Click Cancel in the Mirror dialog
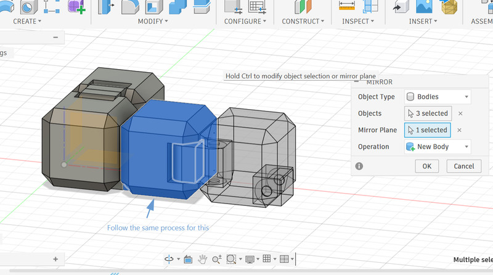This screenshot has width=493, height=275. pyautogui.click(x=464, y=166)
